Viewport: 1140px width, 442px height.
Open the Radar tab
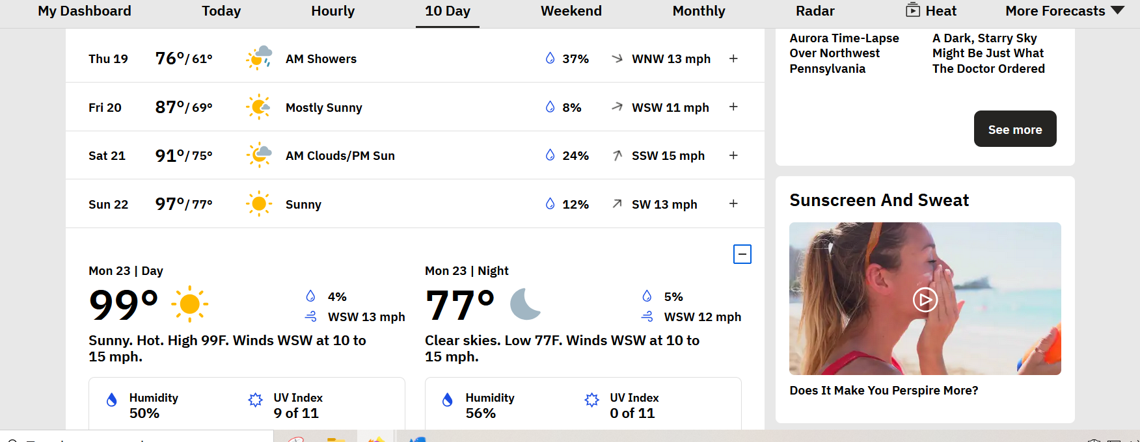click(x=815, y=10)
